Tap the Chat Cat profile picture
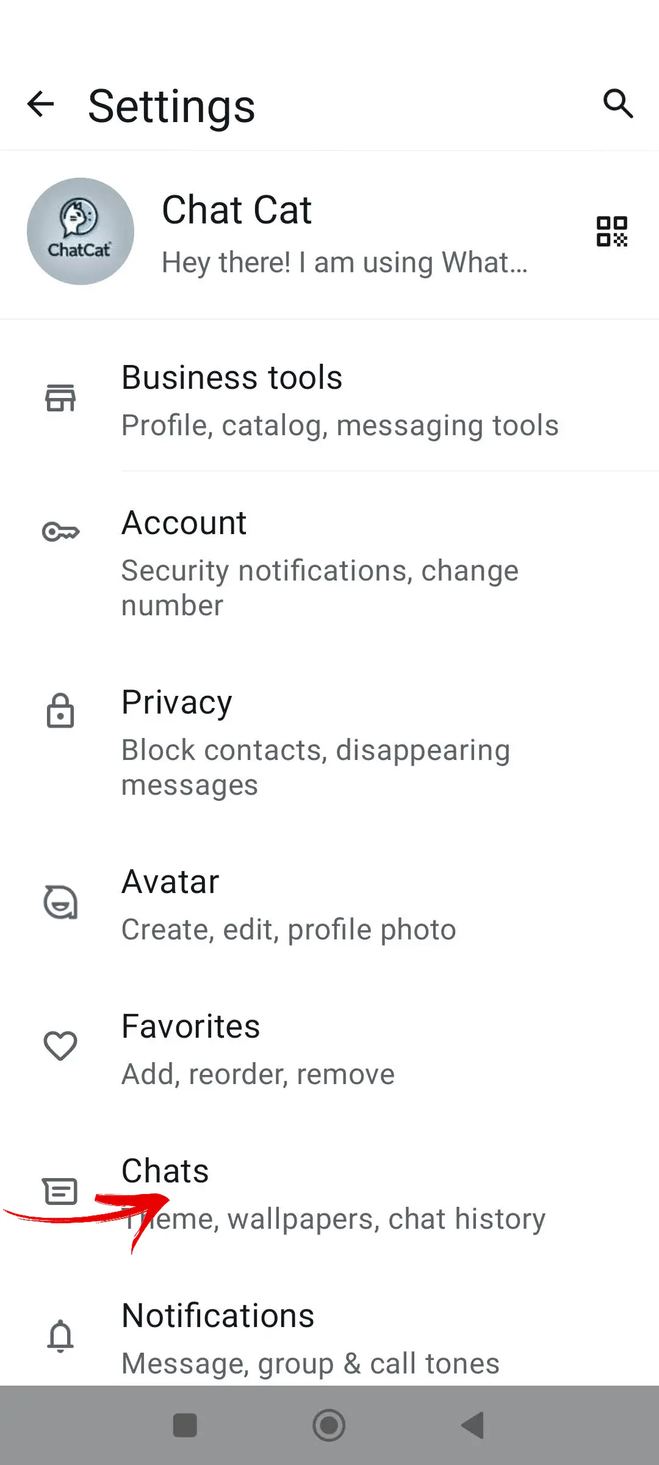This screenshot has width=659, height=1465. [81, 231]
